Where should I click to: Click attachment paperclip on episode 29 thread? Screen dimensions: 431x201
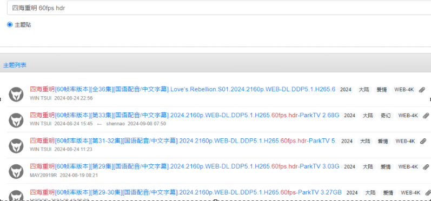[426, 166]
